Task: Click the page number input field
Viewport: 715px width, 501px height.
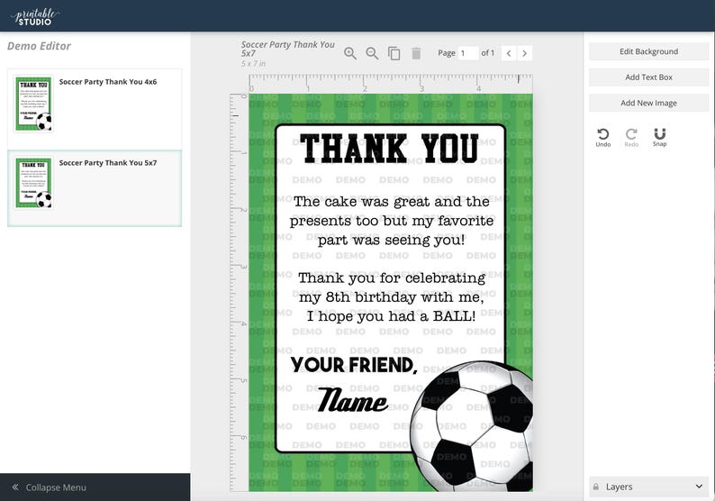Action: (x=468, y=53)
